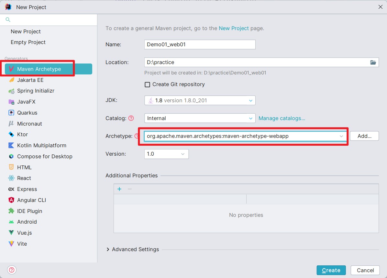Follow the New Project page link

(234, 28)
